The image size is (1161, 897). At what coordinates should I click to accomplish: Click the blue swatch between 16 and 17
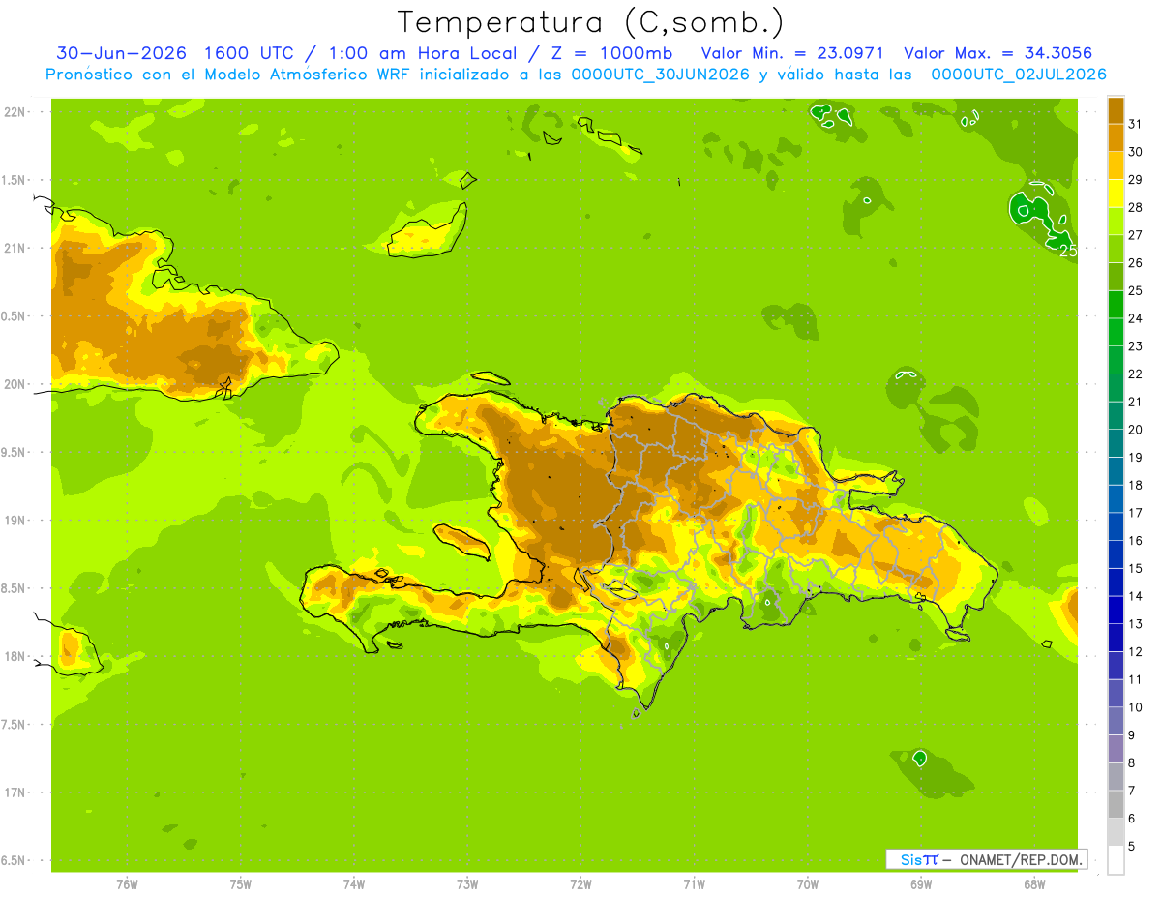(1116, 526)
